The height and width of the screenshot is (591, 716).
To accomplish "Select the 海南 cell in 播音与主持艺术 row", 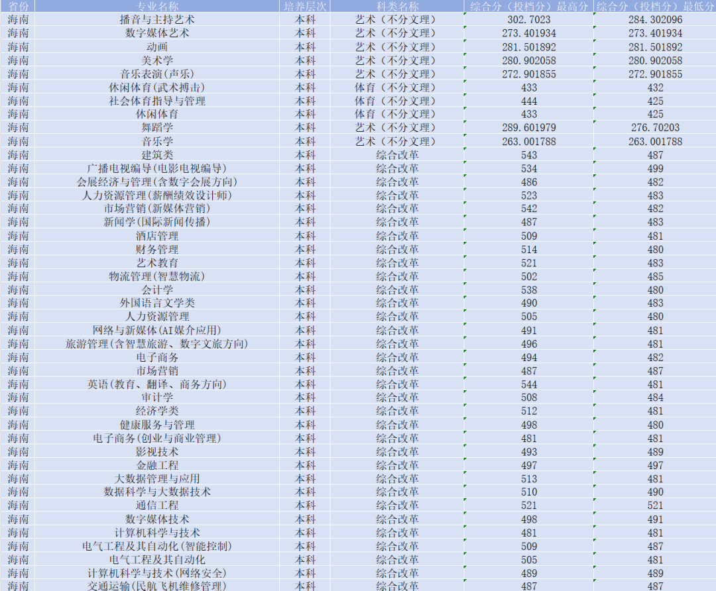I will 18,20.
